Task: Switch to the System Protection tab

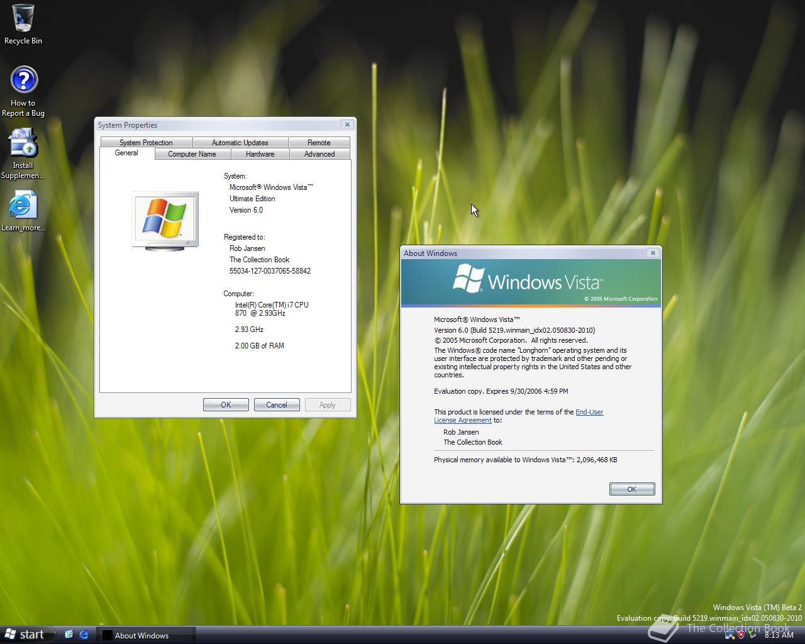Action: [x=146, y=143]
